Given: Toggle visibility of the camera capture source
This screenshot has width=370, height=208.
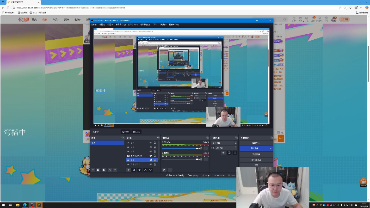Looking at the screenshot, I should tap(151, 156).
